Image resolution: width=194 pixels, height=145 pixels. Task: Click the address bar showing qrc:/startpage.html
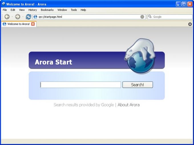click(89, 17)
